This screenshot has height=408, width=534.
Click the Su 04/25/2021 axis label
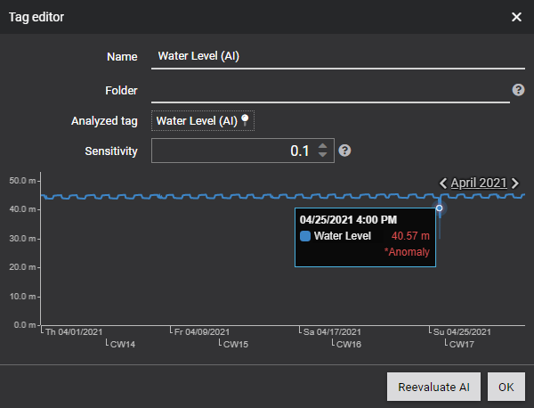[462, 331]
